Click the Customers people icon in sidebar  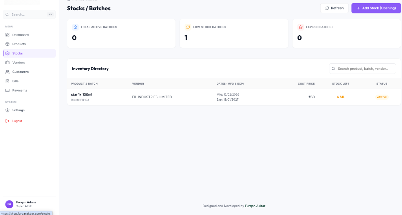pyautogui.click(x=7, y=72)
